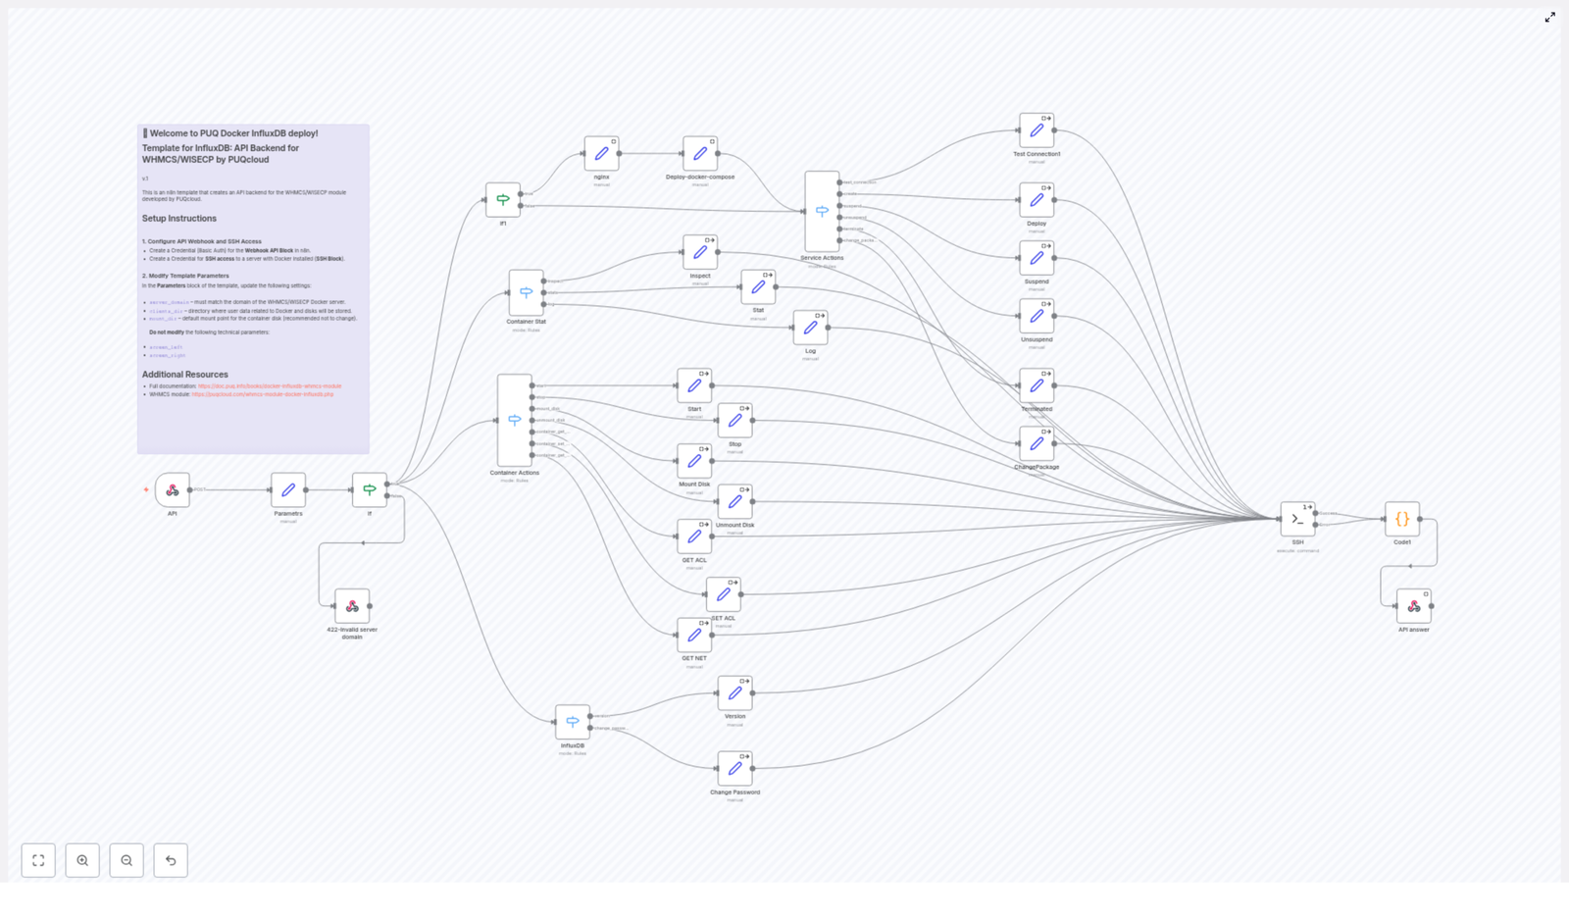Image resolution: width=1569 pixels, height=920 pixels.
Task: Select the Container Actions switch node
Action: click(x=515, y=420)
